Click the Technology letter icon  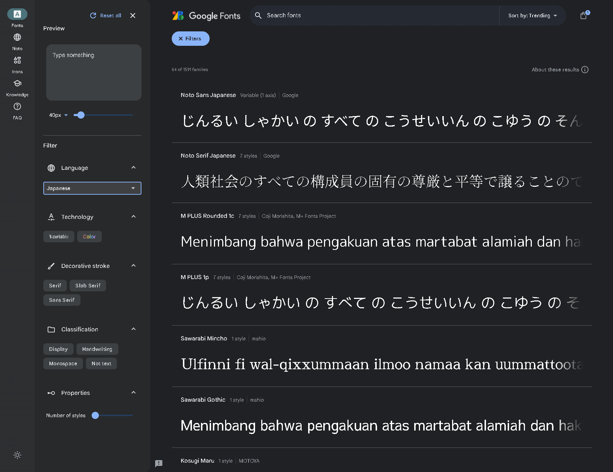coord(51,217)
